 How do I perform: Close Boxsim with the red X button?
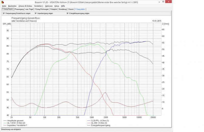point(169,2)
